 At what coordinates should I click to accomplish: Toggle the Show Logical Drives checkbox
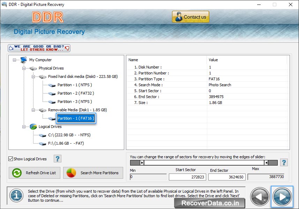11,159
